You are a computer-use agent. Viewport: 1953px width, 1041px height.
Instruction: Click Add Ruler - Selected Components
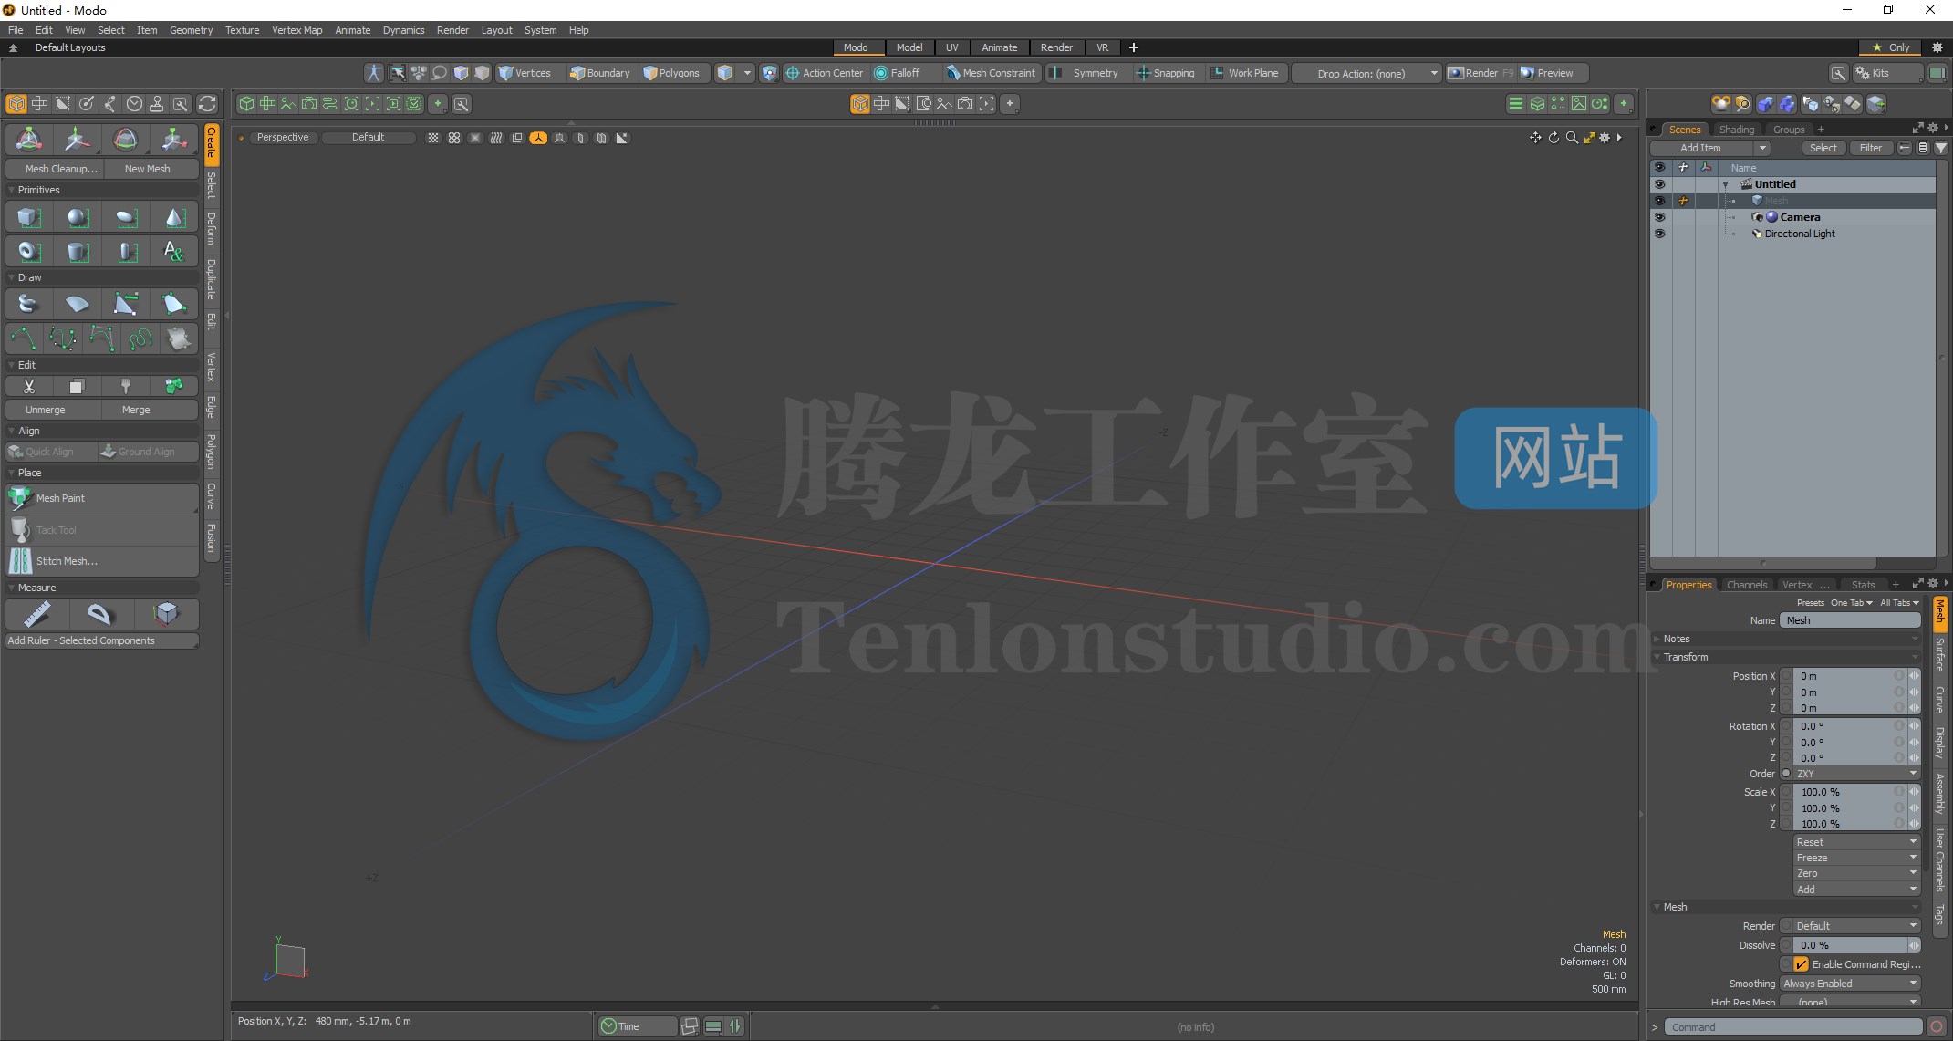click(102, 640)
